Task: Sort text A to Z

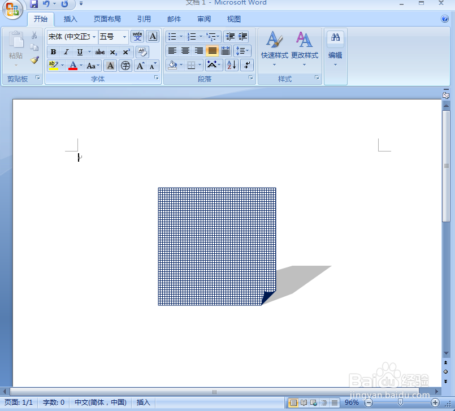Action: 232,65
